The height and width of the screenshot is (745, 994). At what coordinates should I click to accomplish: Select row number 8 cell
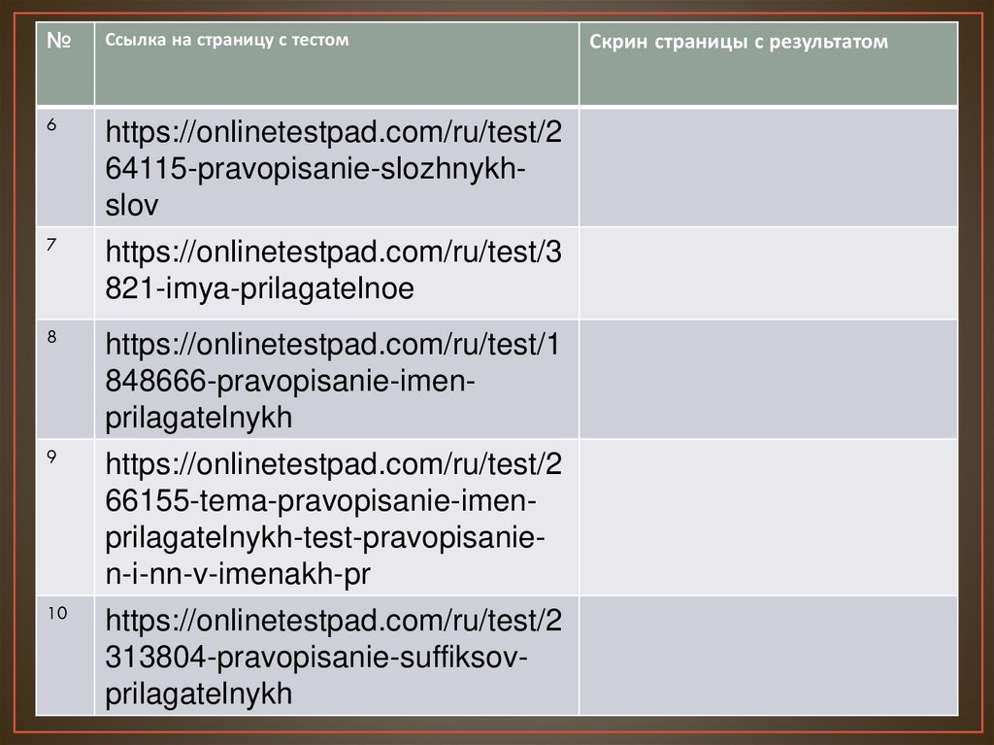tap(64, 378)
